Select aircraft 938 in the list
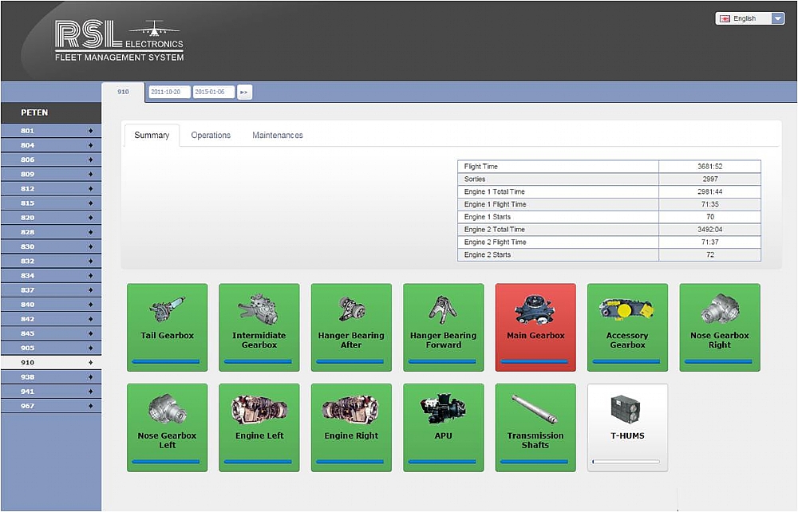This screenshot has width=798, height=512. (x=51, y=377)
